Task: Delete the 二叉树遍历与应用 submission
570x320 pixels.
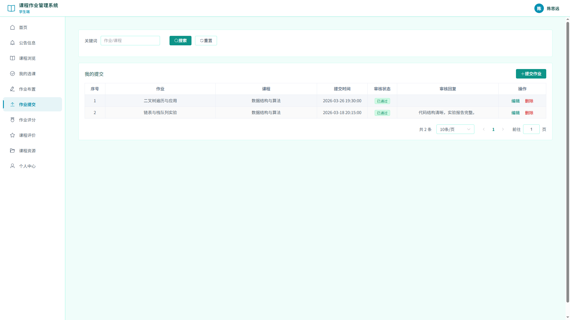Action: (x=529, y=101)
